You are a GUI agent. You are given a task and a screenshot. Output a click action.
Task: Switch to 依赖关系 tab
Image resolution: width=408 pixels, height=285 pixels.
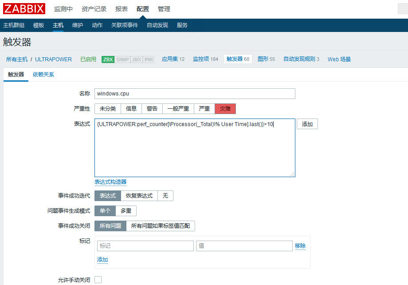pos(43,75)
